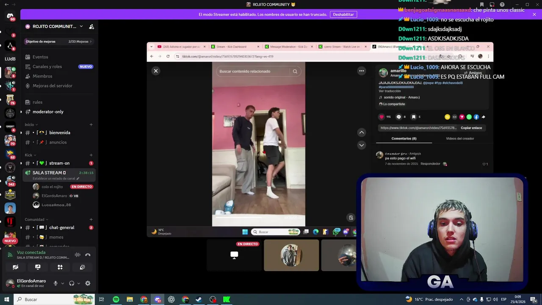Open Discord user settings gear

[88, 283]
